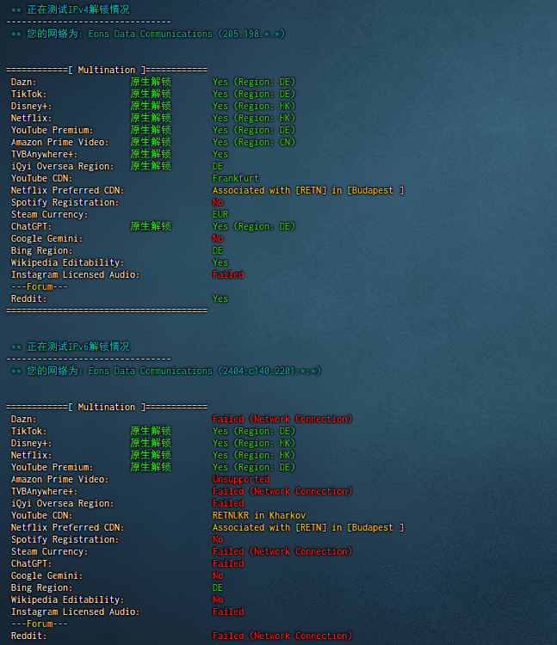Click 'Yes' beside Wikipedia Editability

pyautogui.click(x=220, y=263)
